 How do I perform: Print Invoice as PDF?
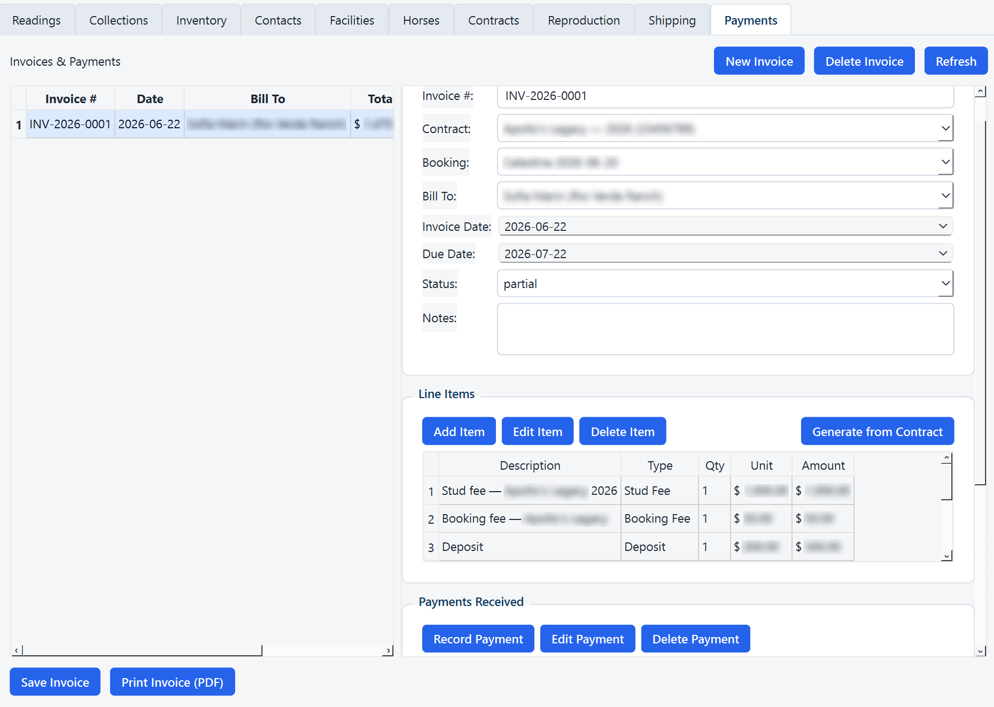173,682
